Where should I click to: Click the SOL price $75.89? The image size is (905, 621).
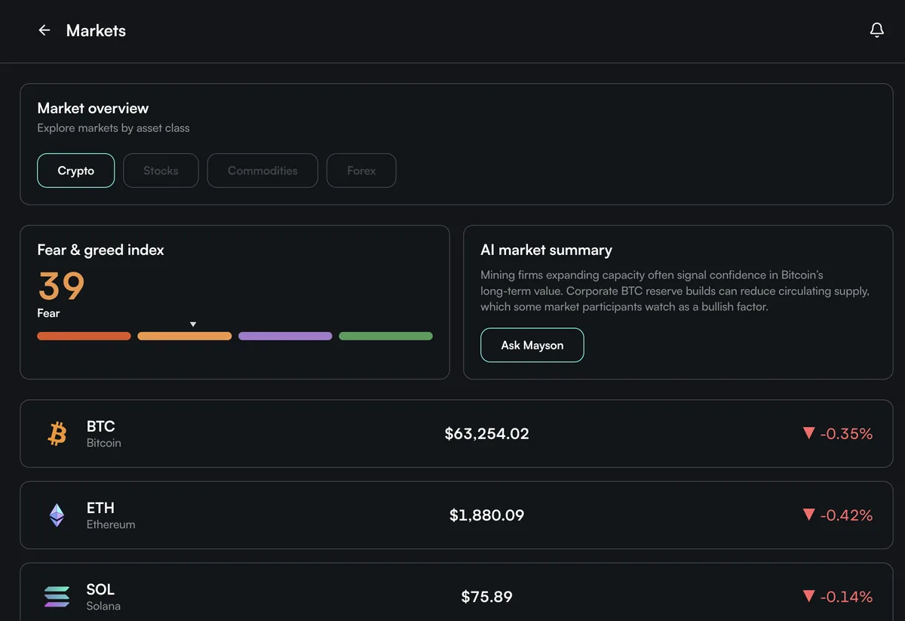pyautogui.click(x=486, y=597)
